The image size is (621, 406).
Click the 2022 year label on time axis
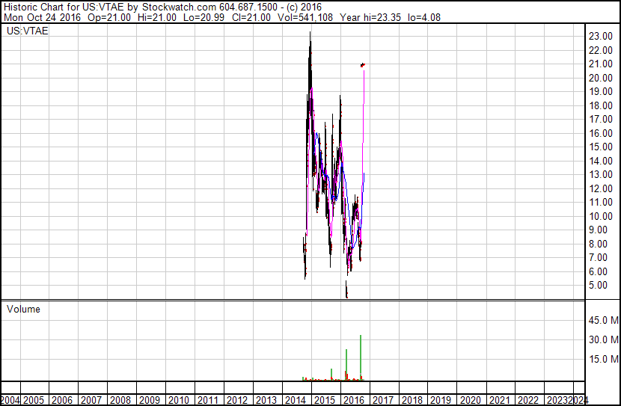click(x=528, y=400)
